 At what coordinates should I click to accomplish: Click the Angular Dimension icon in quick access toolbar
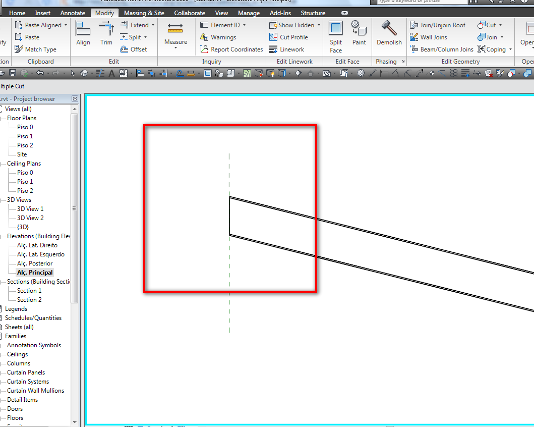(395, 73)
